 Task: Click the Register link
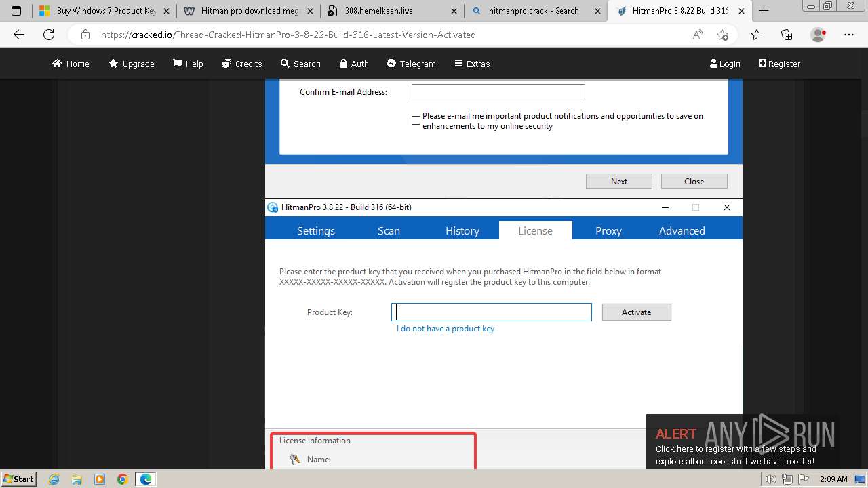click(779, 64)
